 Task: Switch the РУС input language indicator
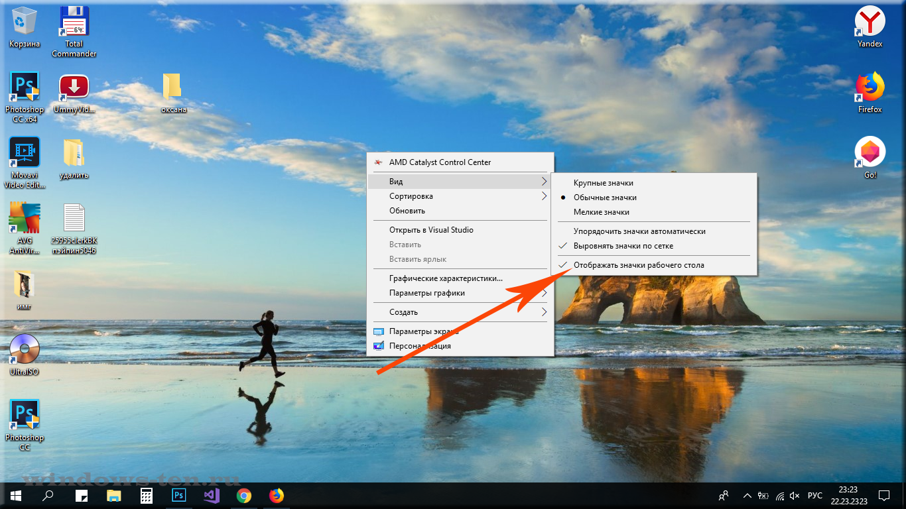click(x=815, y=495)
